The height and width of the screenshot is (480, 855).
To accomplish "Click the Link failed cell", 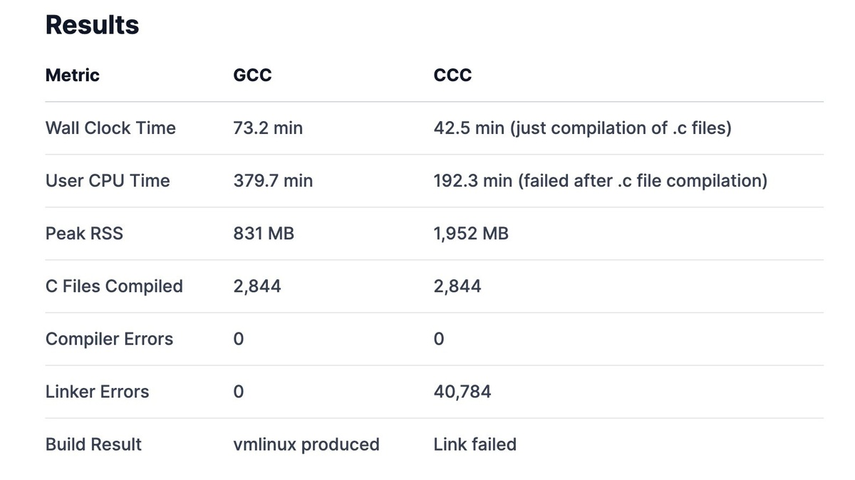I will [475, 444].
